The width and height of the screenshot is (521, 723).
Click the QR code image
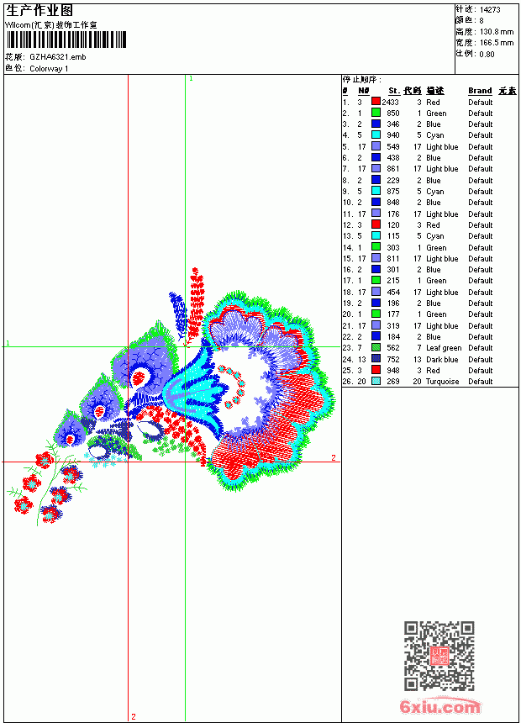pos(439,656)
